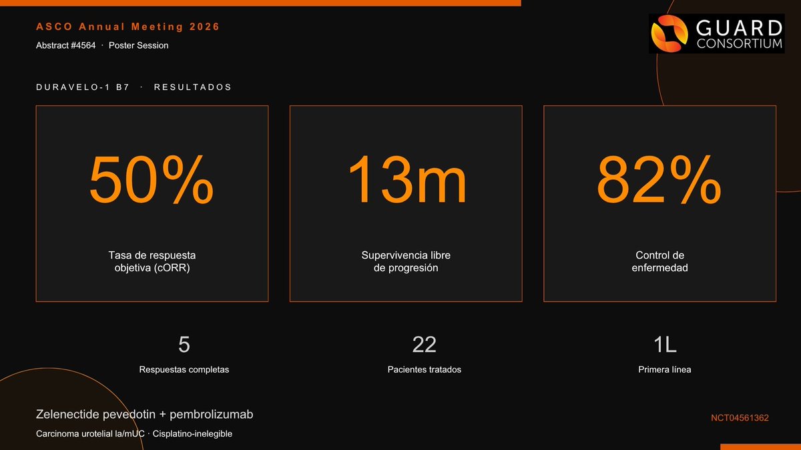Select the "5" complete responses number
Image resolution: width=801 pixels, height=450 pixels.
pos(184,345)
